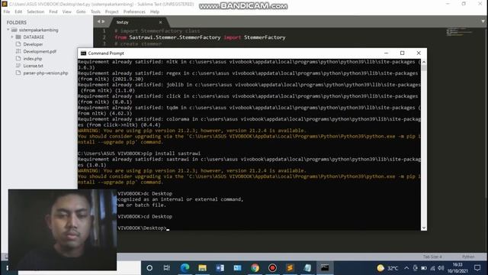Screen dimensions: 488x275
Task: Open License.txt from the sidebar
Action: click(34, 66)
